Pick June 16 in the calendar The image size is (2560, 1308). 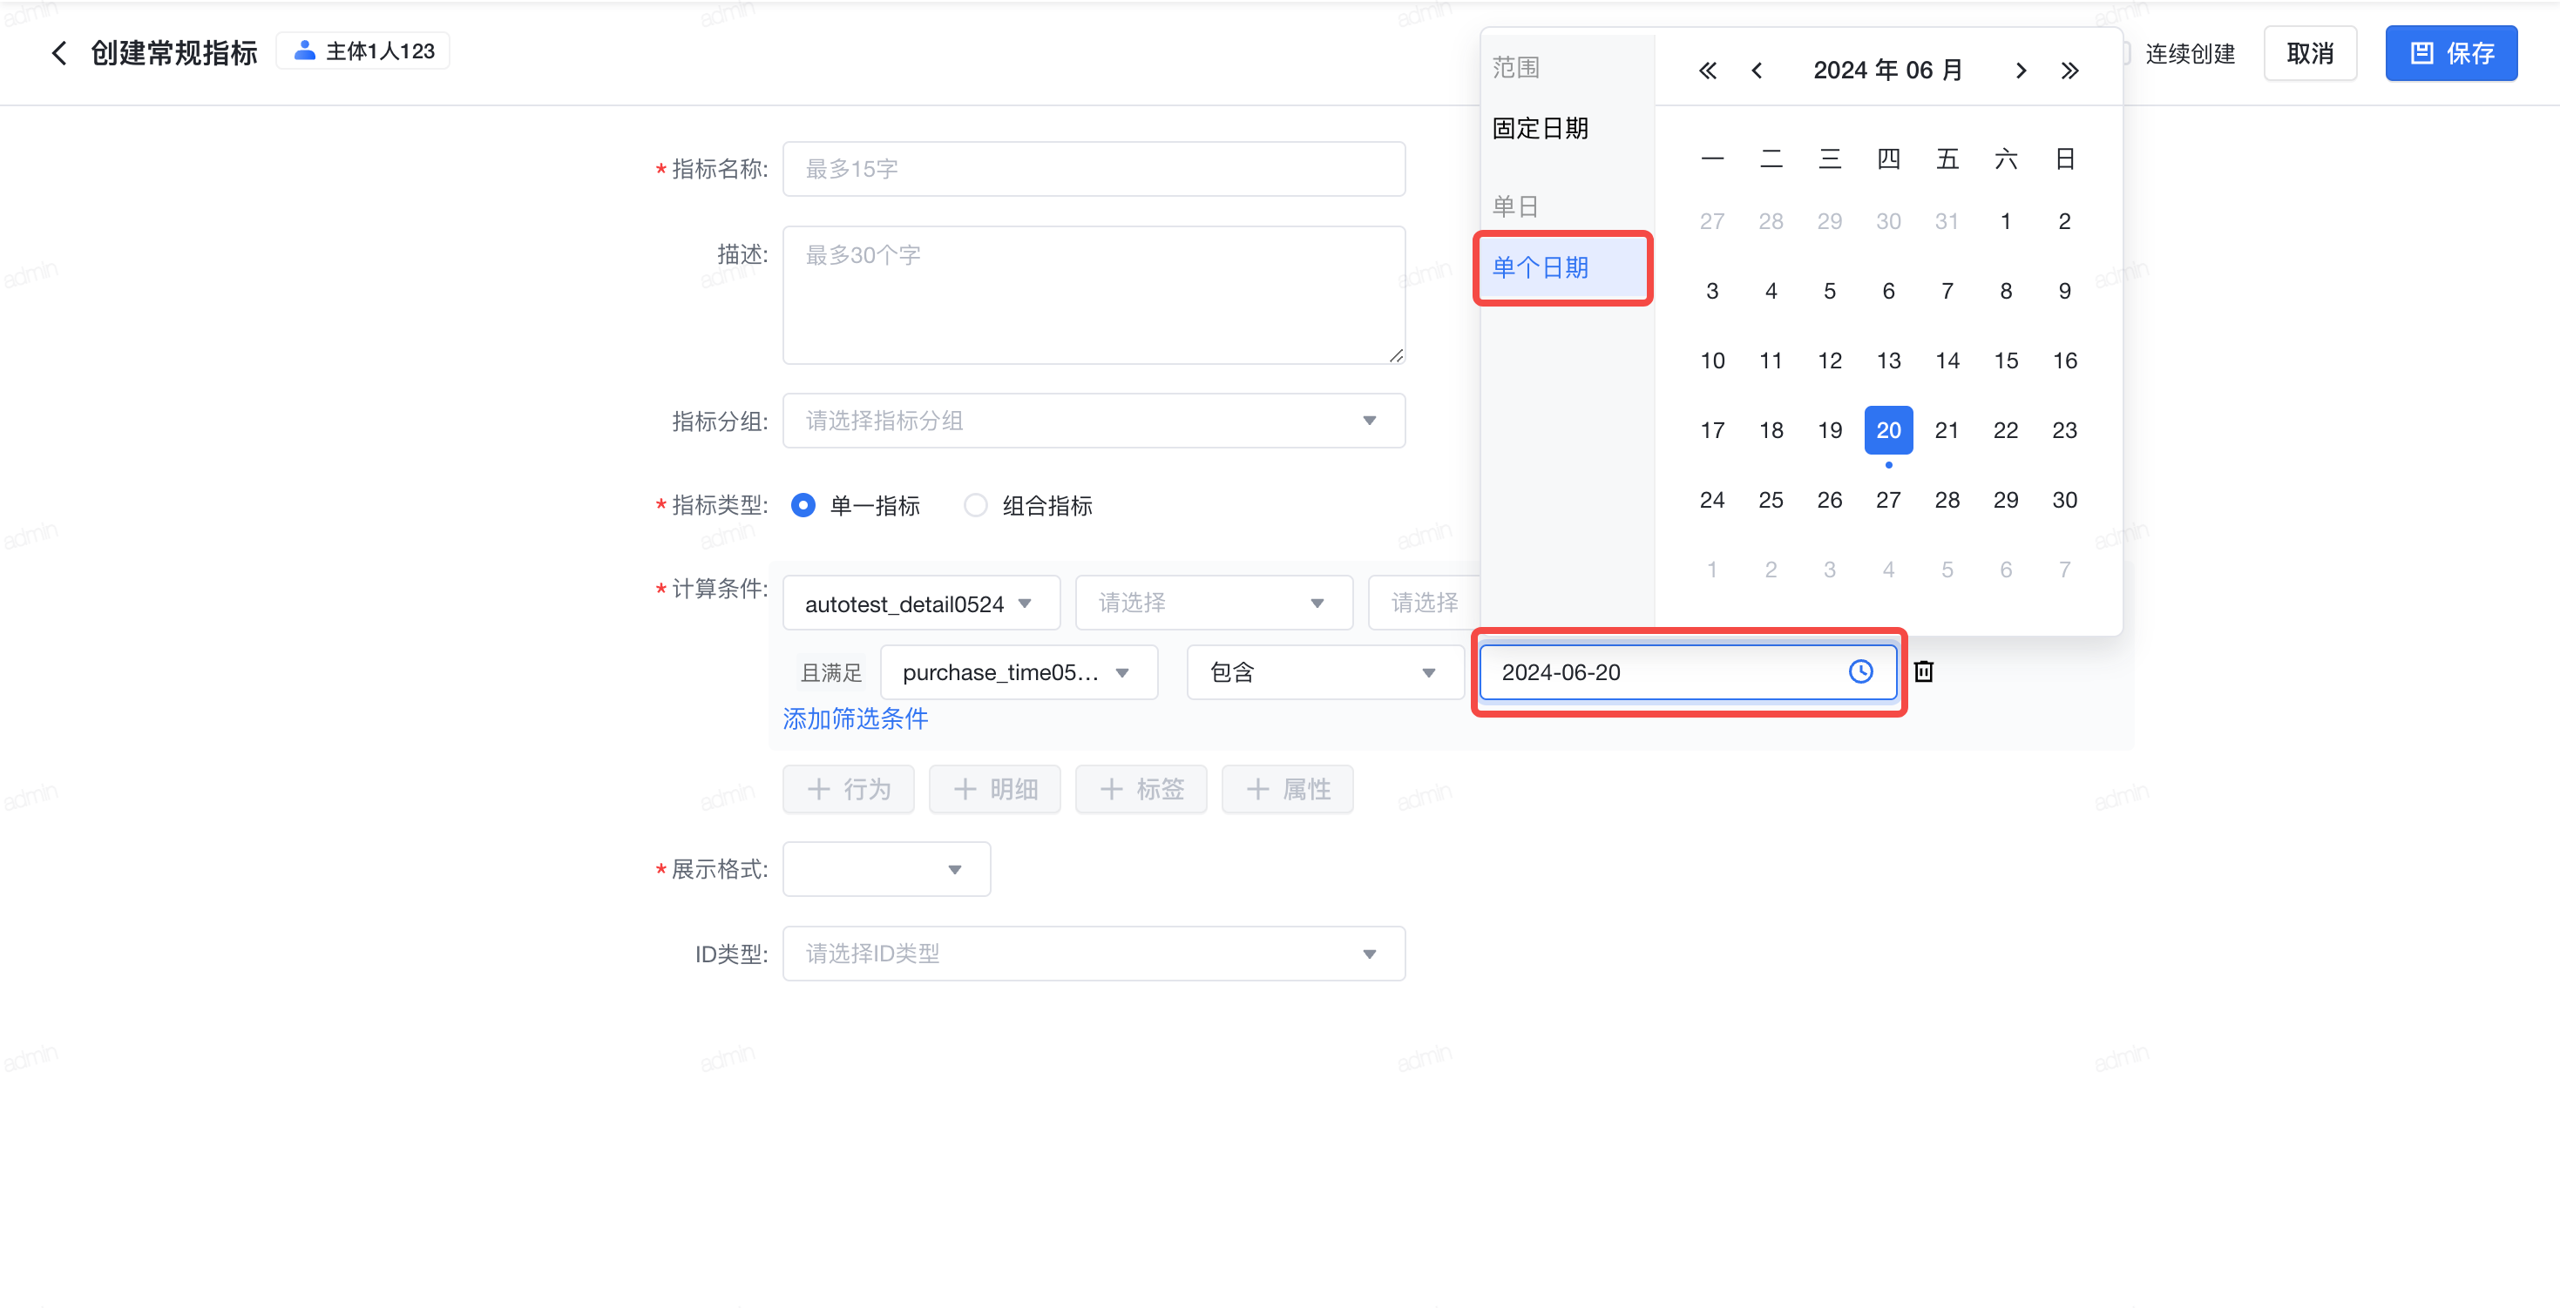pyautogui.click(x=2064, y=361)
